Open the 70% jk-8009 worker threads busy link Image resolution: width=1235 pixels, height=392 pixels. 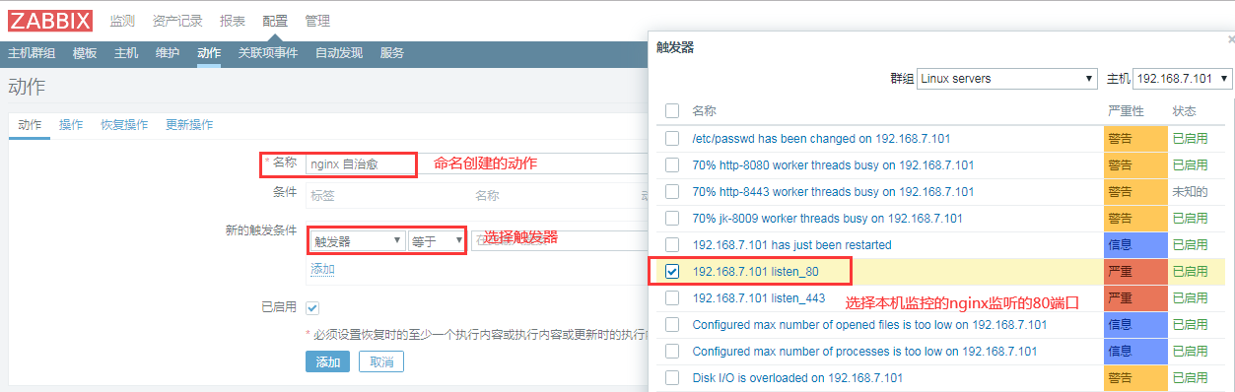coord(828,219)
